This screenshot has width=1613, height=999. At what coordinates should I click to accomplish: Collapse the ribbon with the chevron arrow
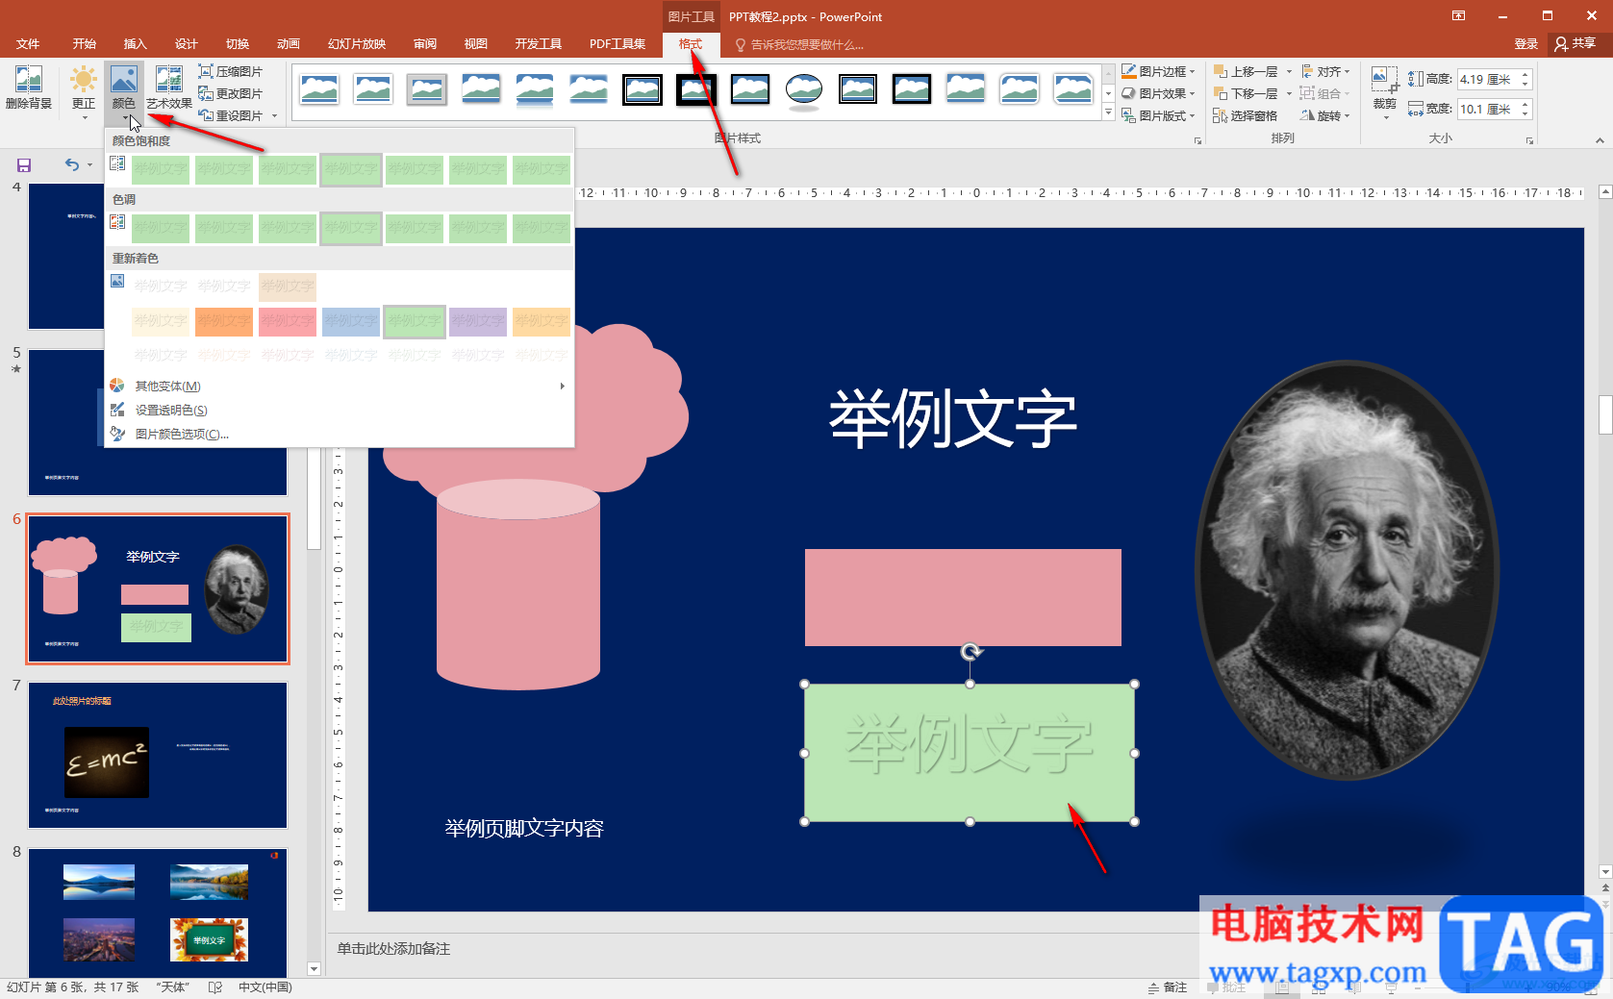1600,140
